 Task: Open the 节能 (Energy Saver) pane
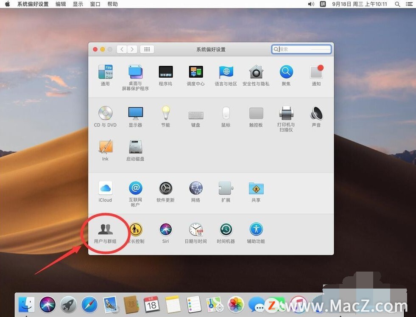point(165,117)
